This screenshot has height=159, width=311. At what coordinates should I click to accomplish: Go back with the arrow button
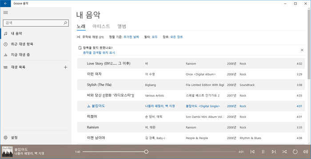pos(5,4)
